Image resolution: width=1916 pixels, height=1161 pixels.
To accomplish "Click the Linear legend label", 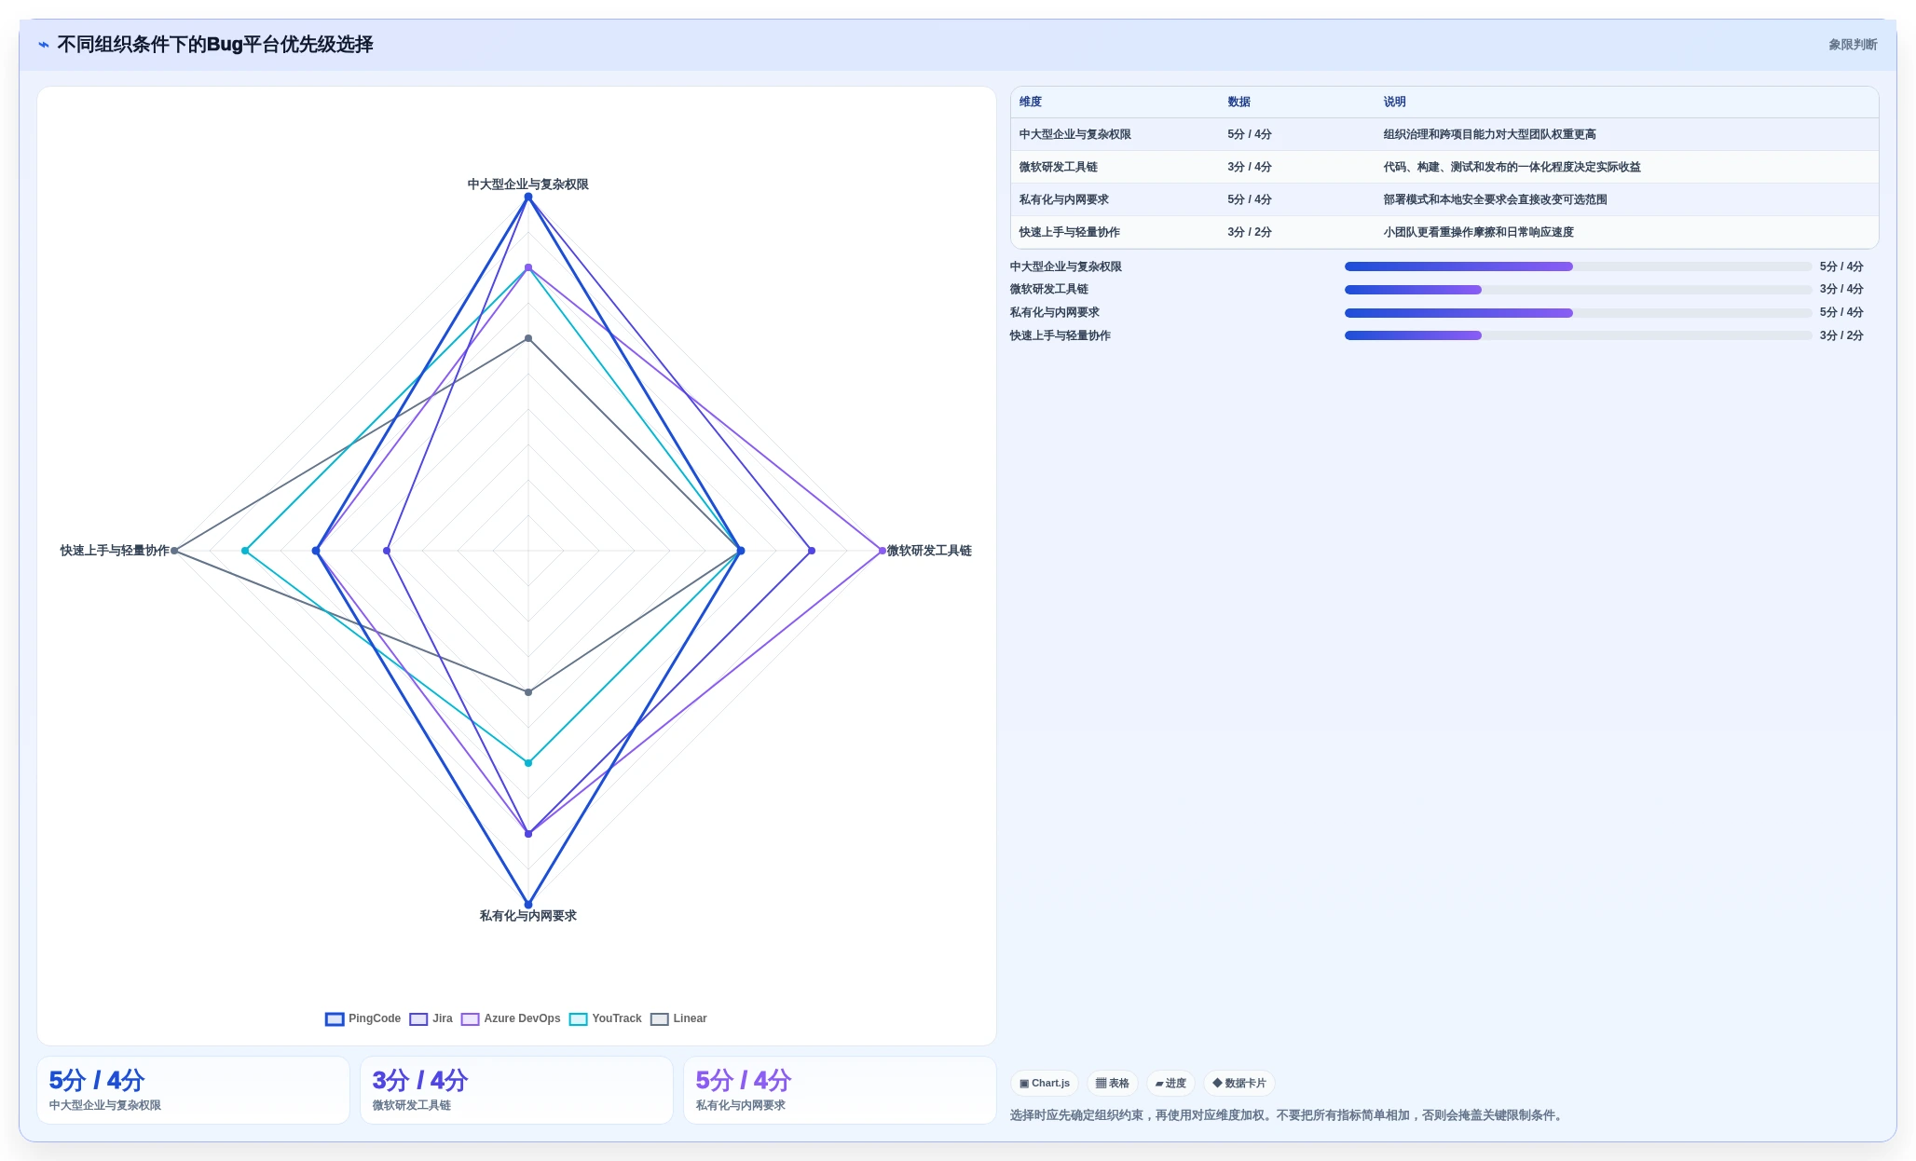I will [691, 1018].
